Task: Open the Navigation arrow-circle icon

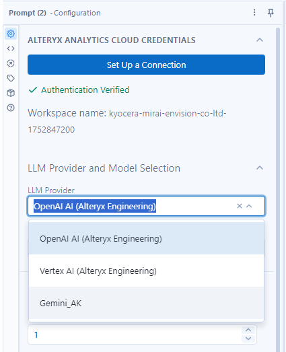Action: pyautogui.click(x=11, y=63)
